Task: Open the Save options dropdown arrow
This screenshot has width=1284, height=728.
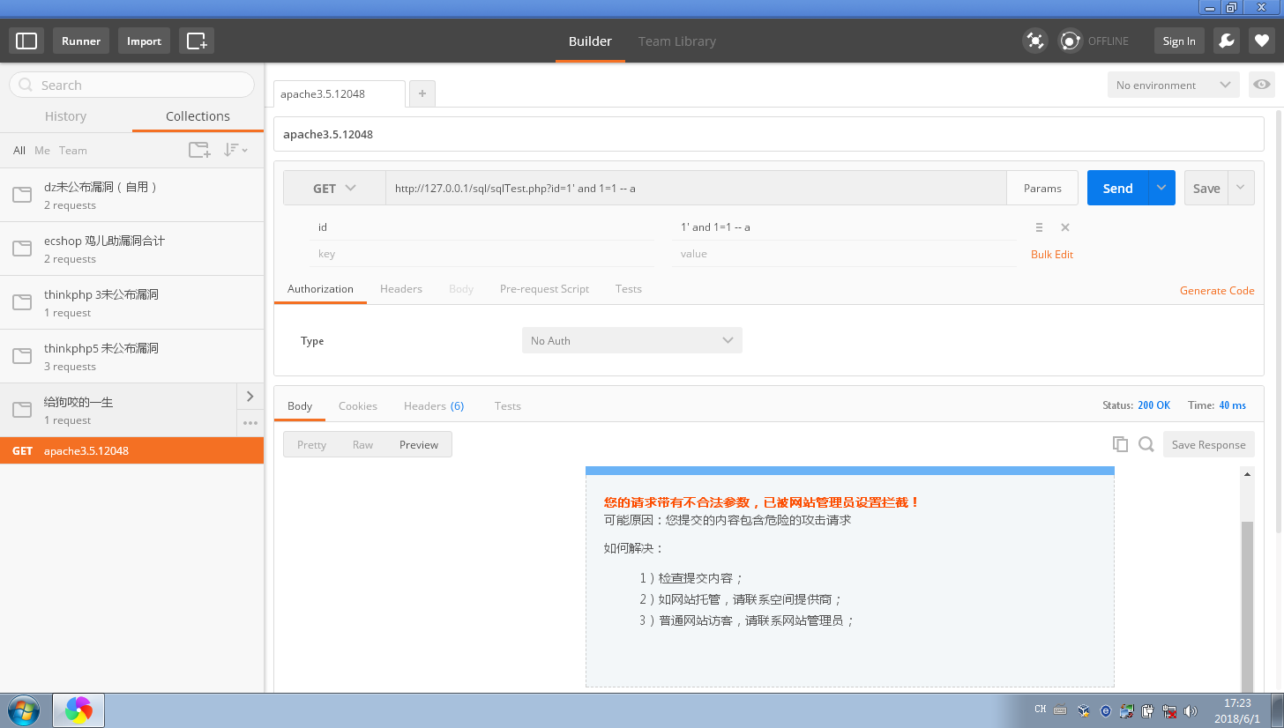Action: click(x=1241, y=188)
